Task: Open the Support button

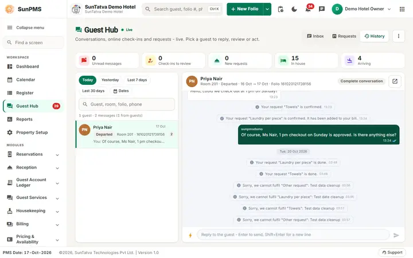Action: (392, 252)
